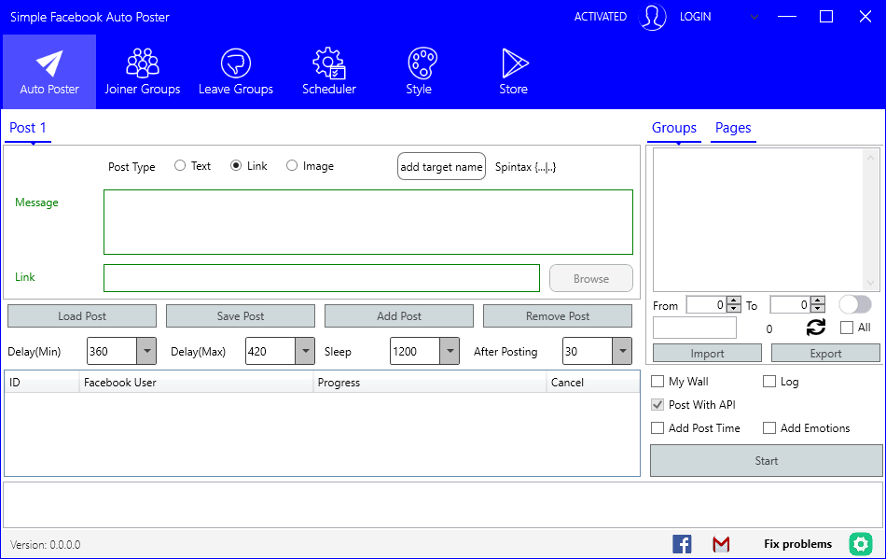Toggle the switch next to the To field
The image size is (886, 559).
855,304
